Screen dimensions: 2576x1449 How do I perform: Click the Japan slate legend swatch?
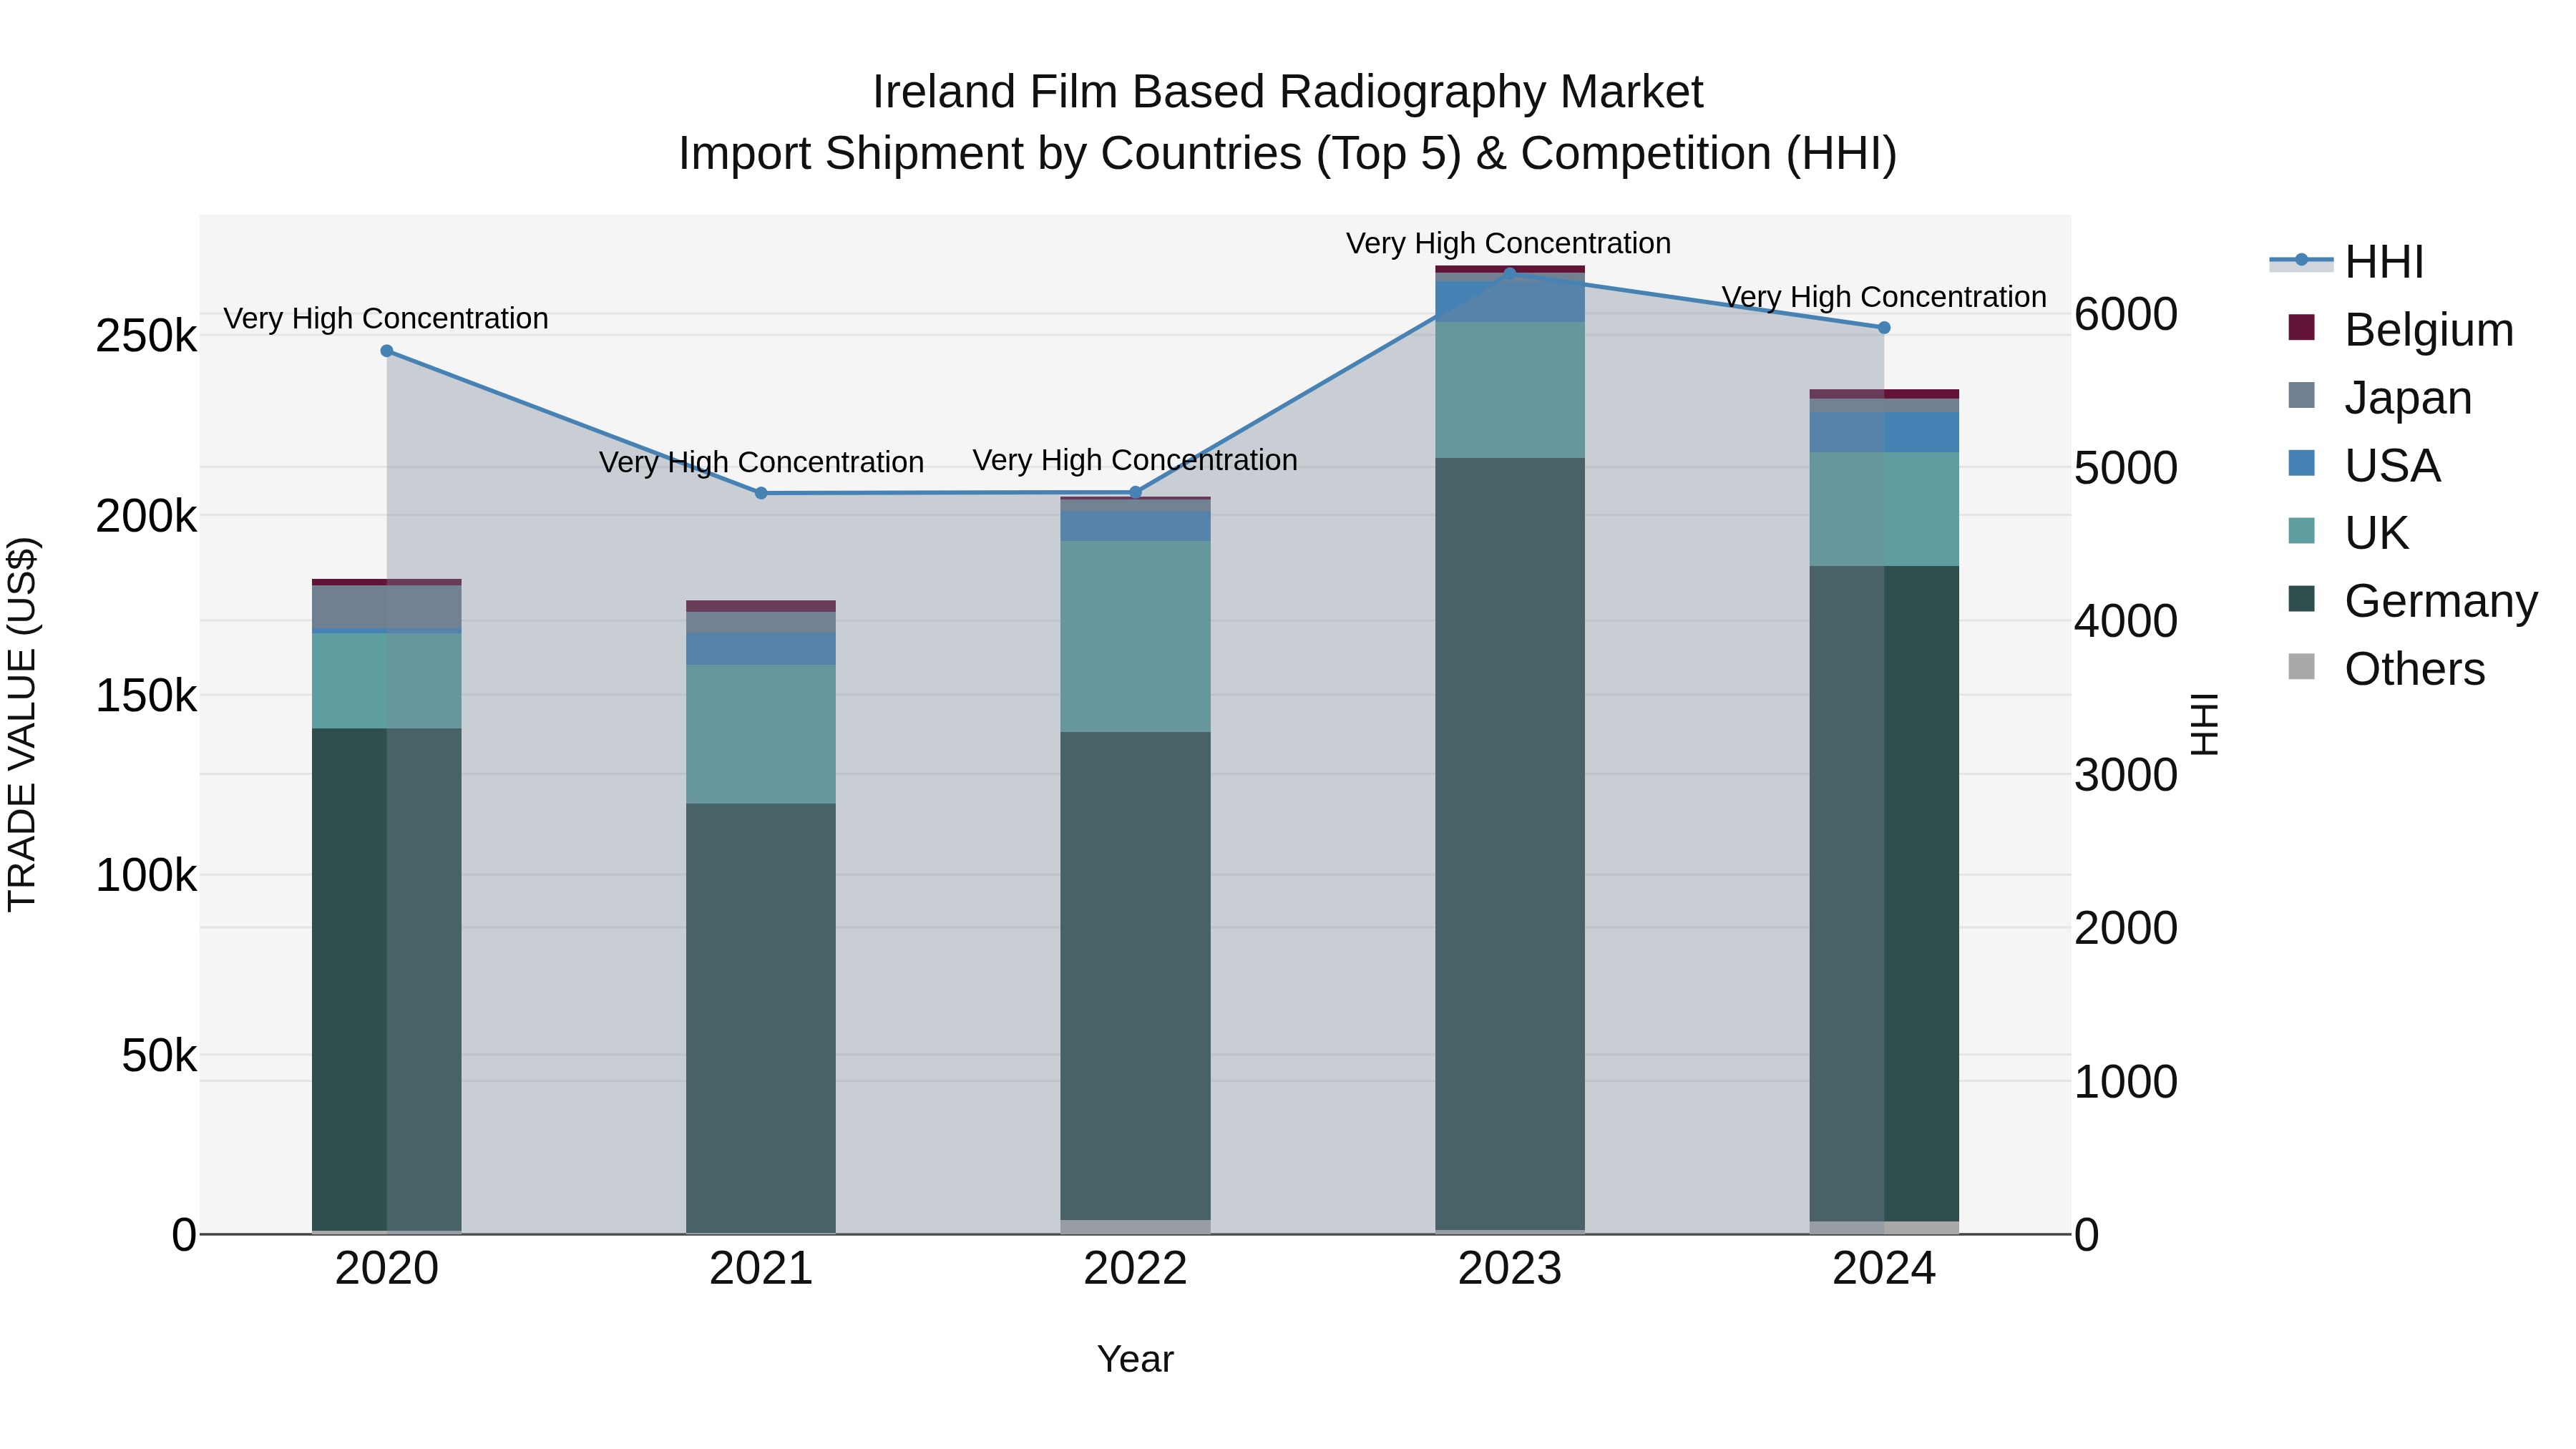coord(2301,395)
